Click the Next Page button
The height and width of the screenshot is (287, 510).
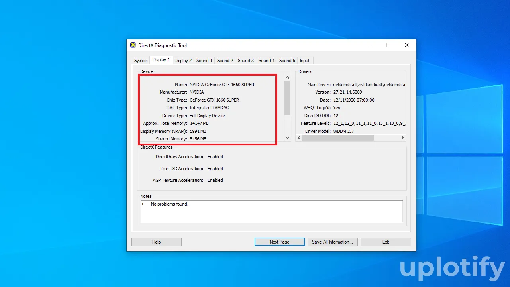[x=280, y=242]
